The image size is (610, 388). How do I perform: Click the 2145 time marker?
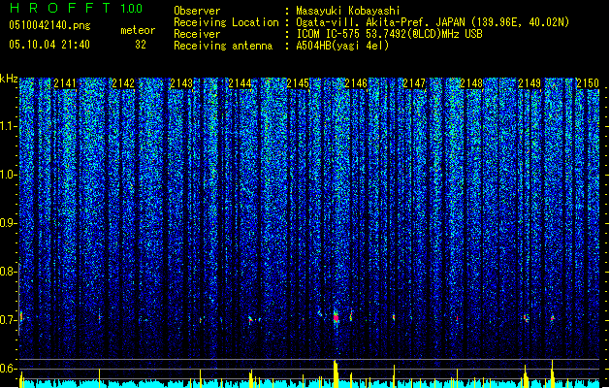click(298, 83)
